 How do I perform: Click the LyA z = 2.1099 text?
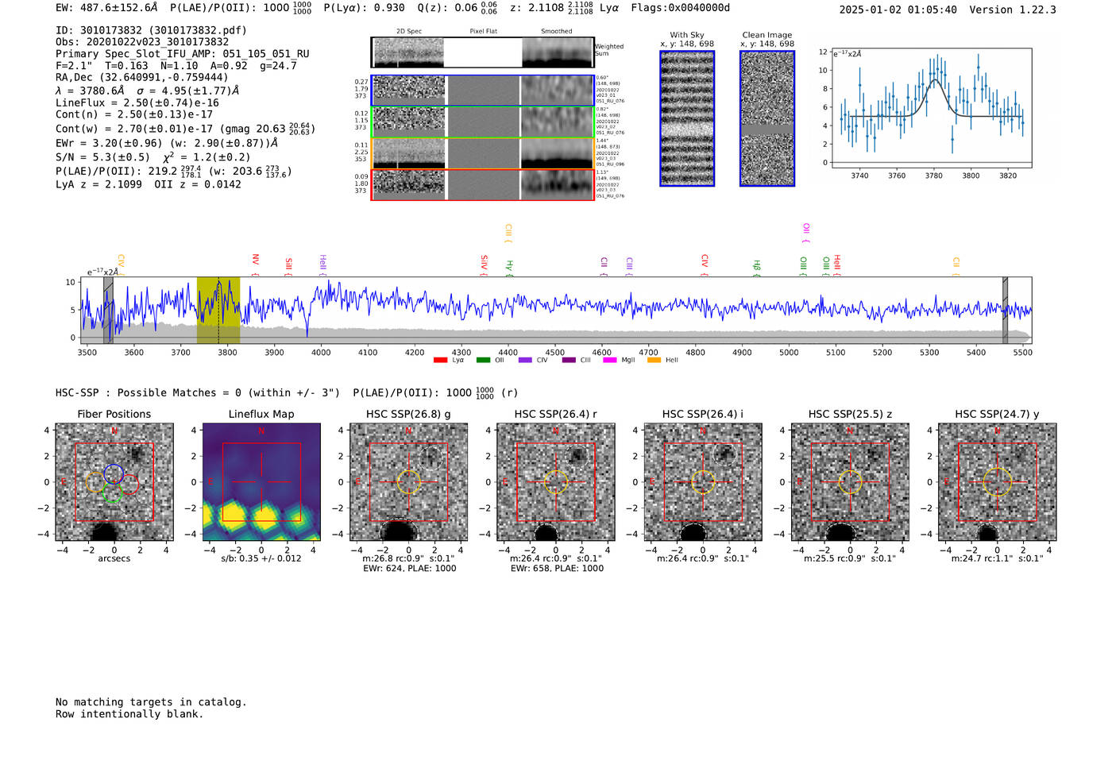pos(98,184)
